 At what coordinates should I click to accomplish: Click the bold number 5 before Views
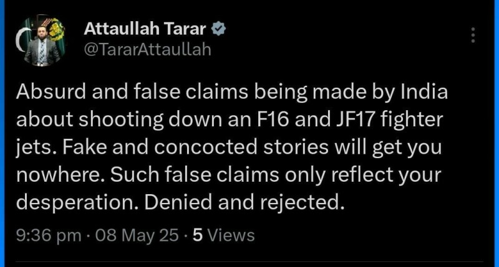click(197, 235)
